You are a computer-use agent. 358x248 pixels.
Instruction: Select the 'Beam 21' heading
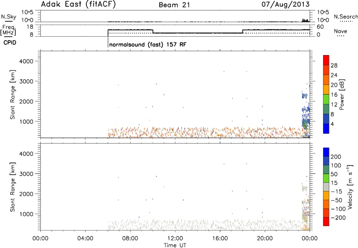(x=175, y=5)
